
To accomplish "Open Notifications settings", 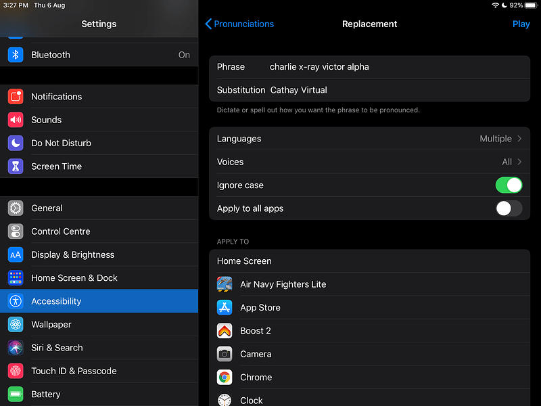I will click(99, 96).
